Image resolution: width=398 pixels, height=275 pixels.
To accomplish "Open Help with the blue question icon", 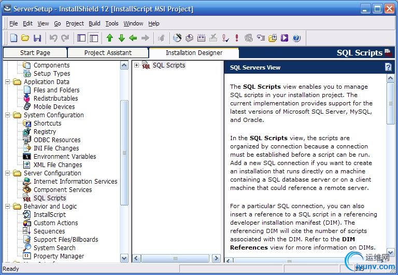I will point(296,38).
